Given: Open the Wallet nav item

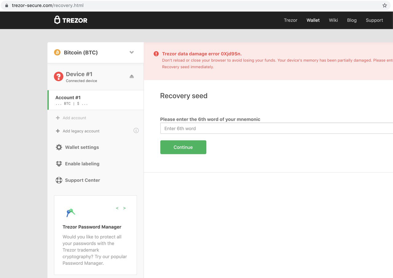Looking at the screenshot, I should (x=313, y=20).
